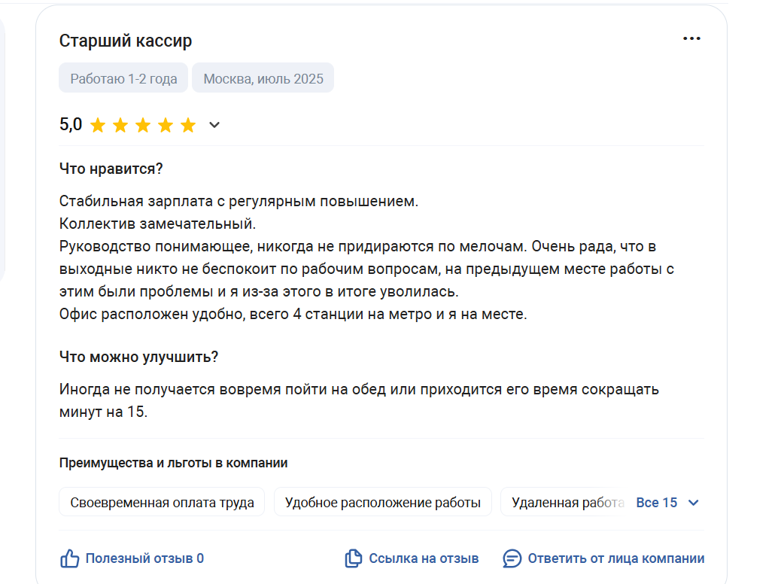This screenshot has width=781, height=584.
Task: Click the copy link icon
Action: [x=353, y=558]
